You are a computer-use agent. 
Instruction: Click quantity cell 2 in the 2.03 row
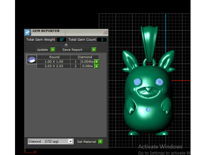click(x=76, y=66)
